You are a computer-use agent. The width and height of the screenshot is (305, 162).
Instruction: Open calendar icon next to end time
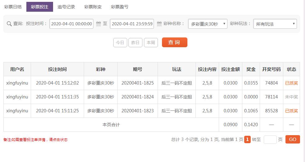tap(159, 24)
